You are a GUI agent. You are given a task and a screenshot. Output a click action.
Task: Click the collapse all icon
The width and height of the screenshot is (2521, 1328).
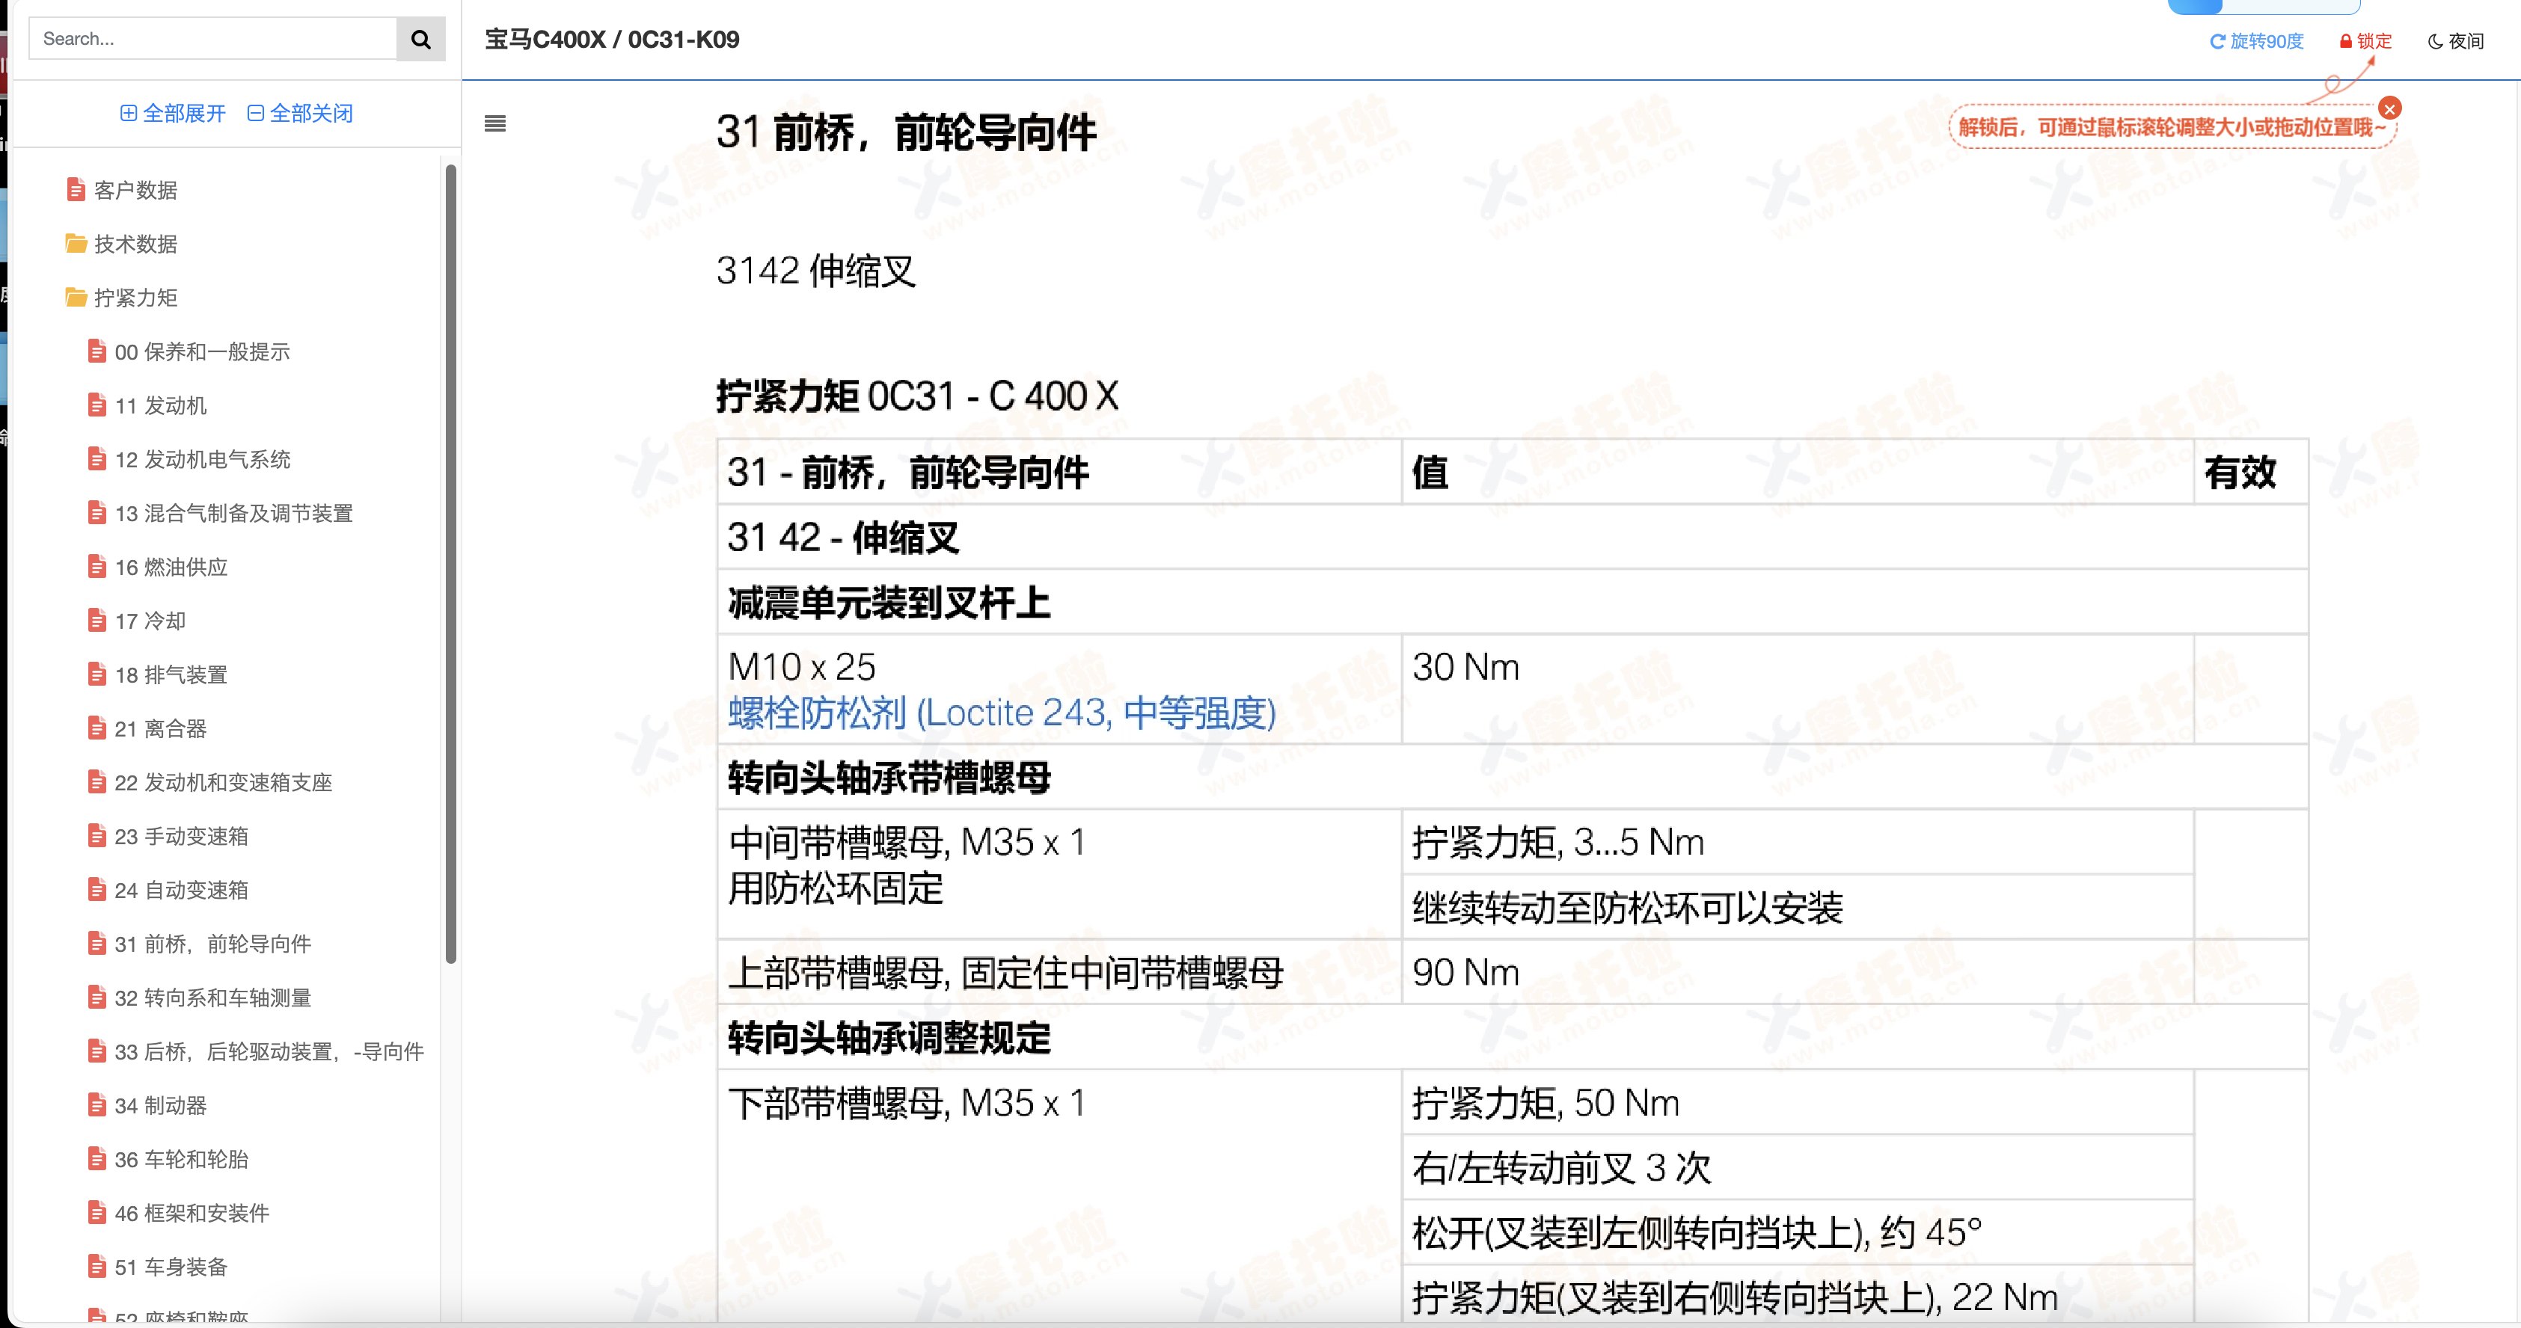(x=258, y=114)
